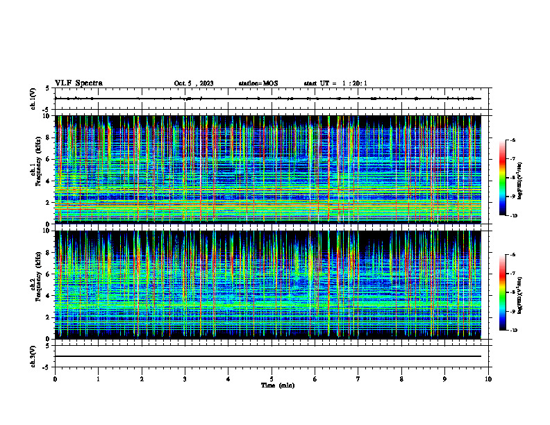Click the "-6" label on ch.1 colorbar
Image resolution: width=550 pixels, height=425 pixels.
pos(512,140)
